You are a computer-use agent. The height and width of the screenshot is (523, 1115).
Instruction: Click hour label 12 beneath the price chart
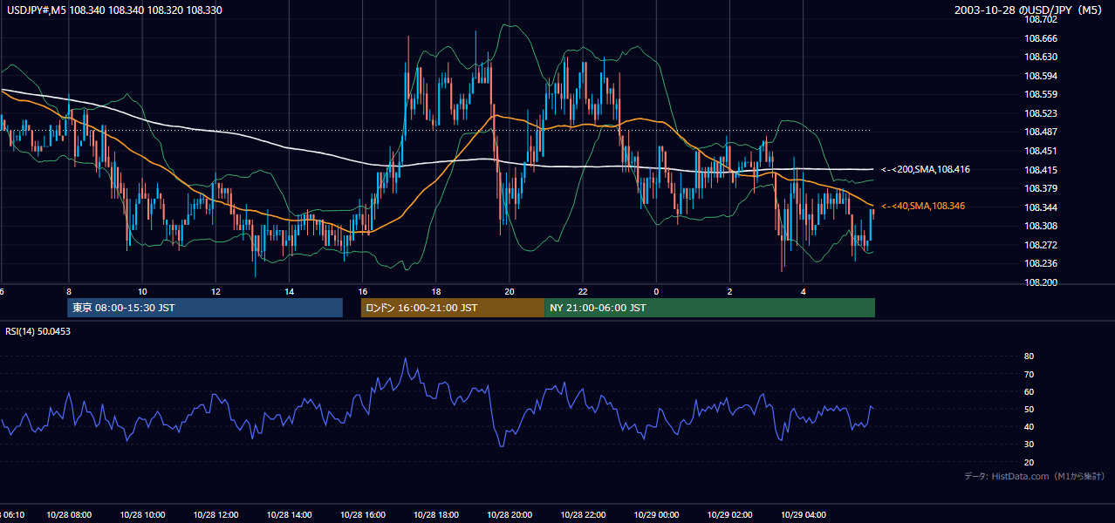click(x=215, y=291)
